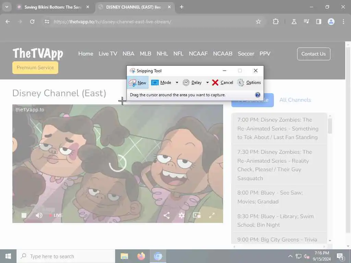Show hidden system tray icons
351x263 pixels.
pyautogui.click(x=290, y=256)
